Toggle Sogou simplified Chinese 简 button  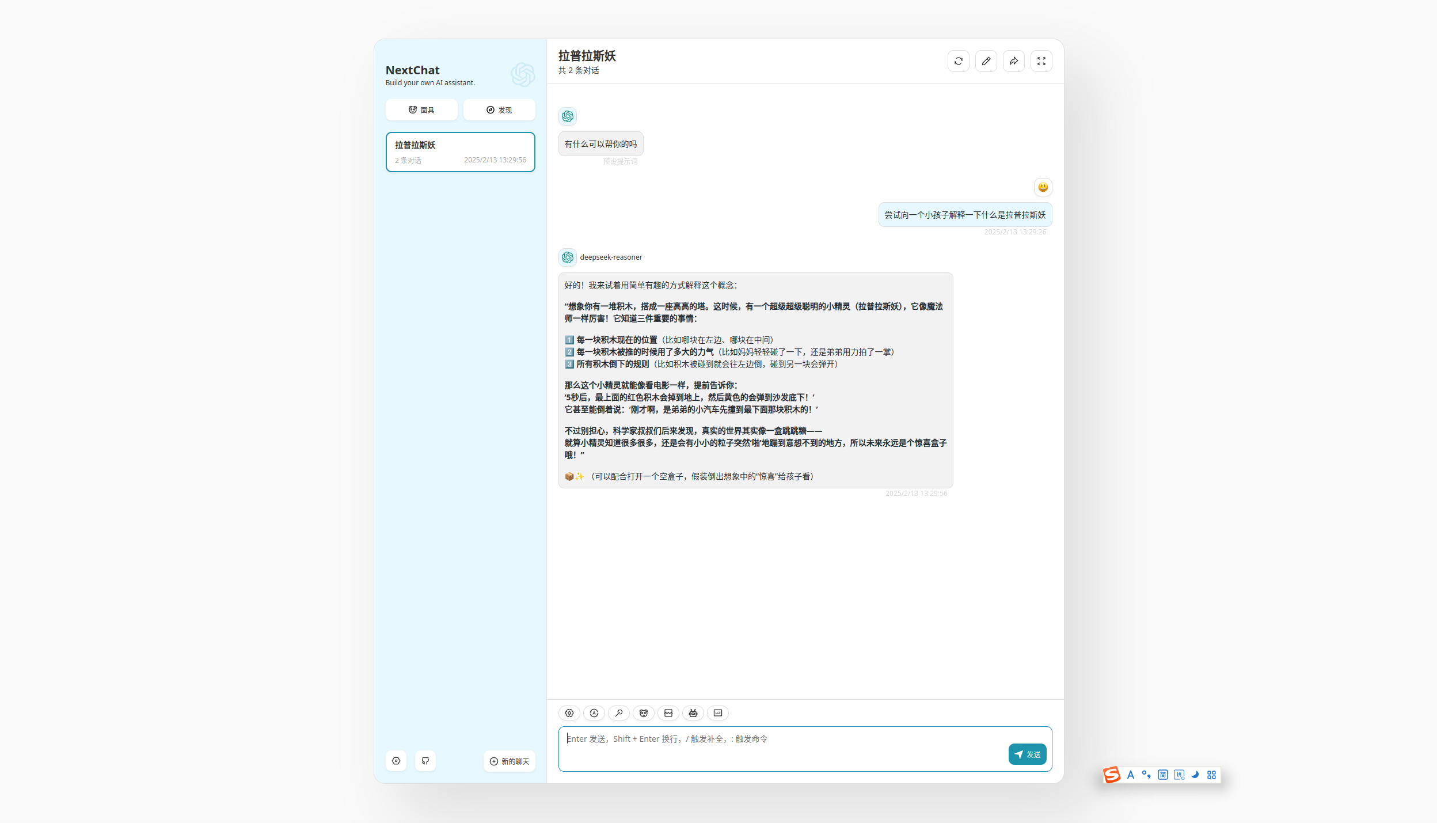[1162, 775]
